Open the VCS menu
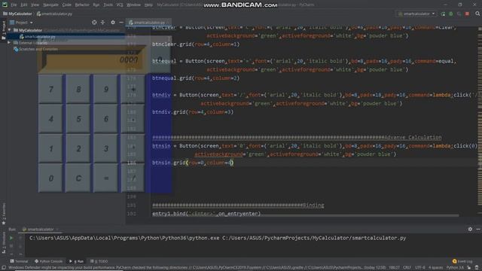Viewport: 482px width, 271px height. click(x=120, y=5)
